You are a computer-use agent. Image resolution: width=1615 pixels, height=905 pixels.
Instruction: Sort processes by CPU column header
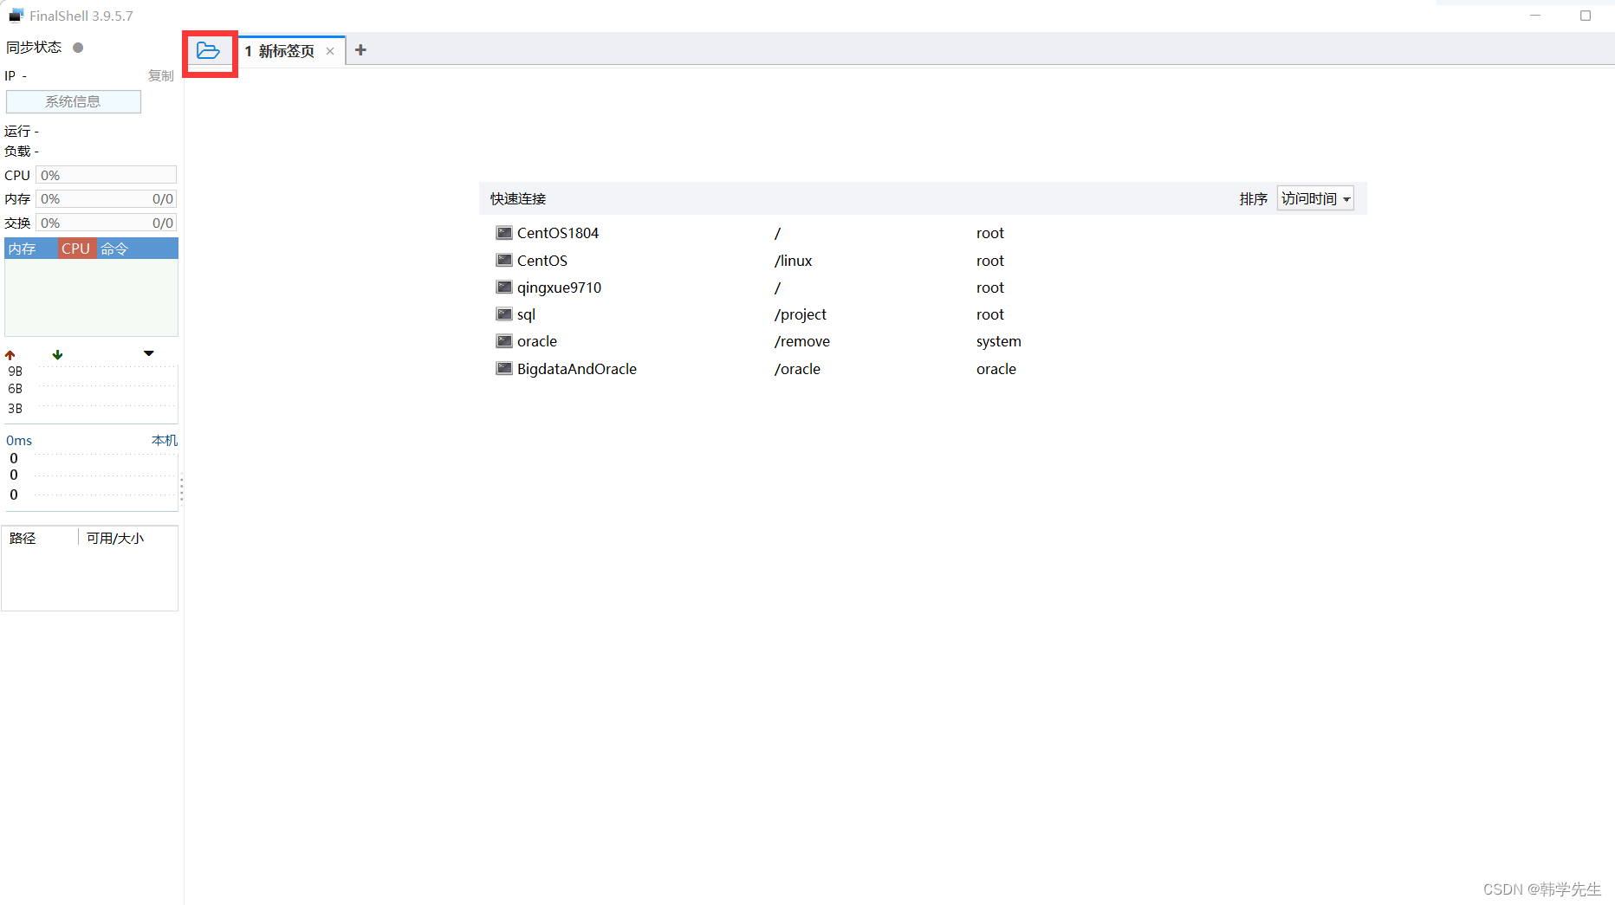76,249
